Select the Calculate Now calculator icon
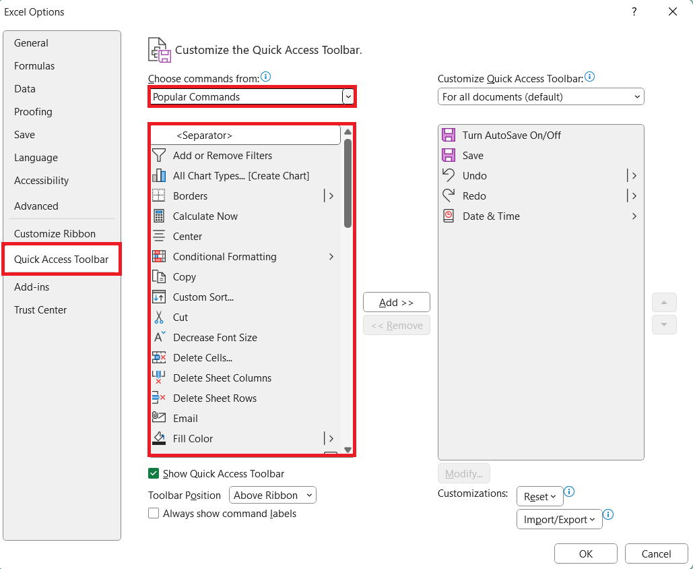The width and height of the screenshot is (693, 569). click(159, 216)
